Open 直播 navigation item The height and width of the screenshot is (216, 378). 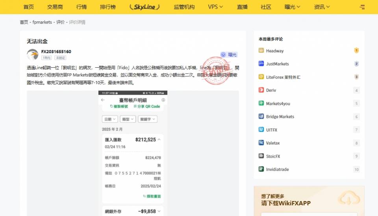click(x=242, y=7)
